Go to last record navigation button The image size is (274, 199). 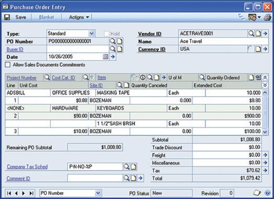tap(31, 193)
